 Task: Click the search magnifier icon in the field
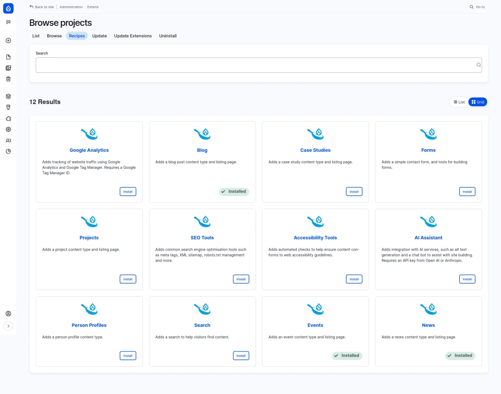coord(479,65)
